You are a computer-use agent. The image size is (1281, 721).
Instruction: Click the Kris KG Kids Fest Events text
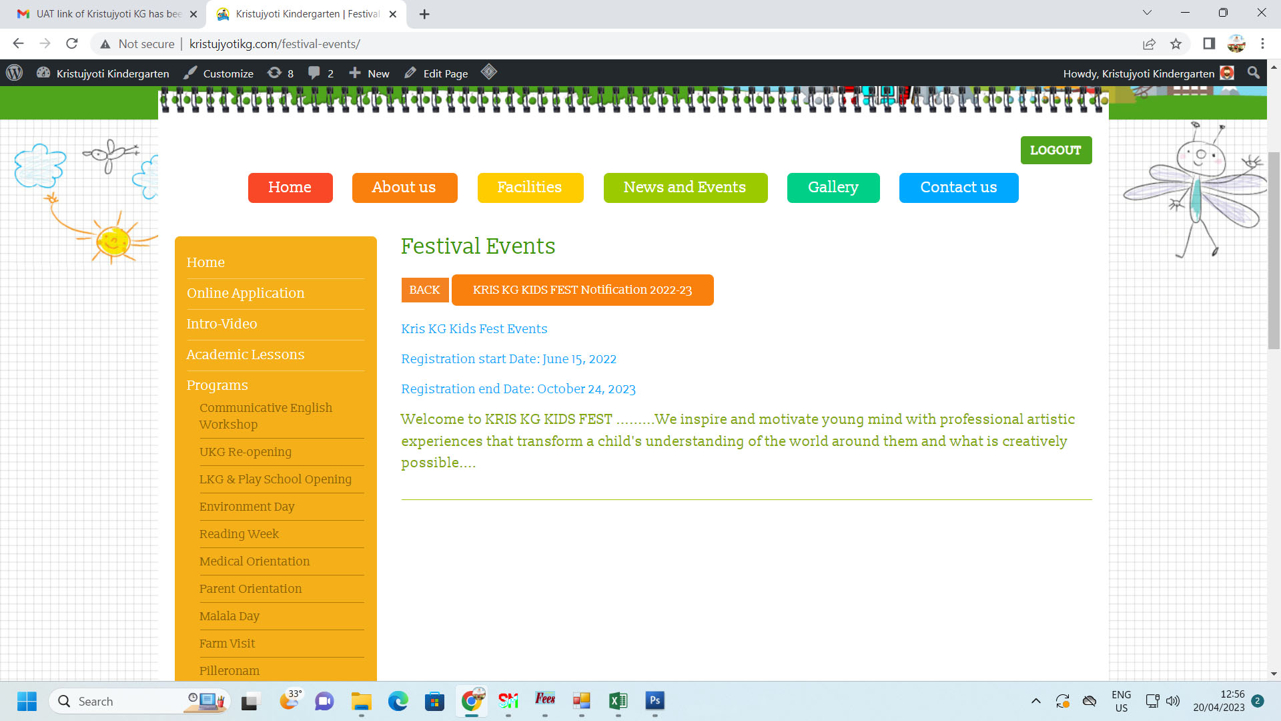pos(474,329)
